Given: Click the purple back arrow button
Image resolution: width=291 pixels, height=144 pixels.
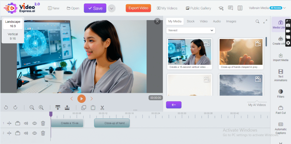Looking at the screenshot, I should (174, 105).
